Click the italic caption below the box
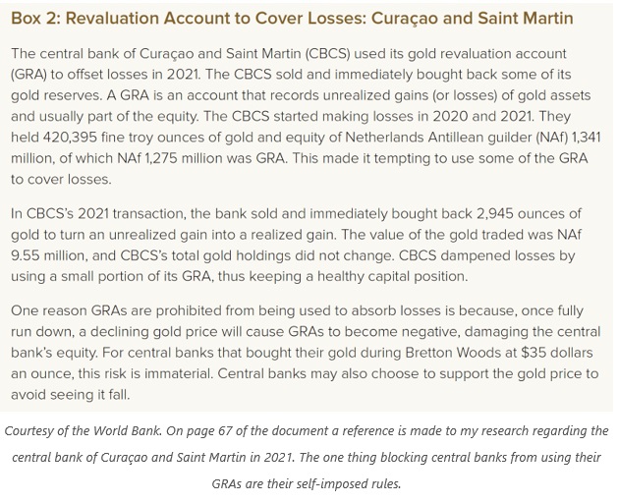Screen dimensions: 618x503 click(x=309, y=458)
